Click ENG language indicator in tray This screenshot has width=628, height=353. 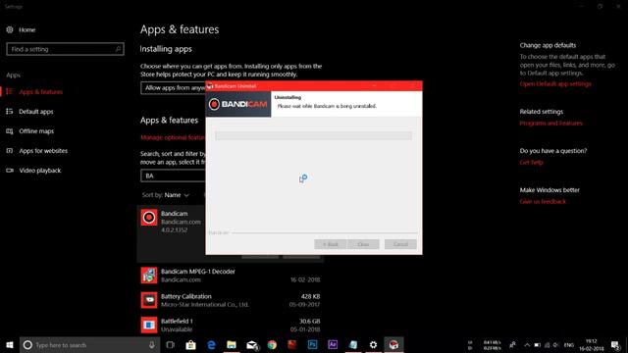tap(569, 345)
